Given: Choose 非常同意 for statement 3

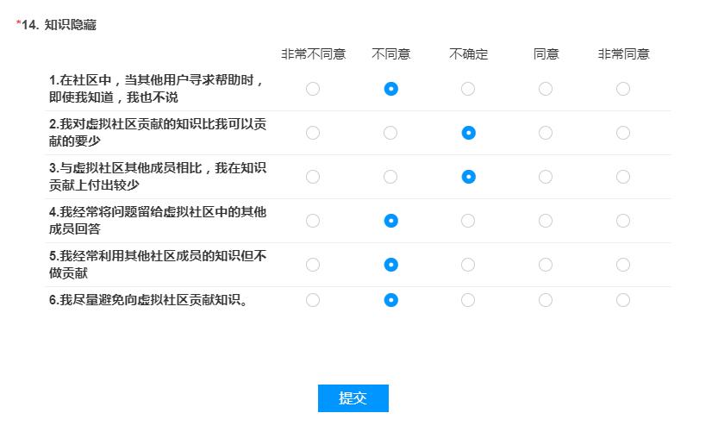Looking at the screenshot, I should pos(623,177).
